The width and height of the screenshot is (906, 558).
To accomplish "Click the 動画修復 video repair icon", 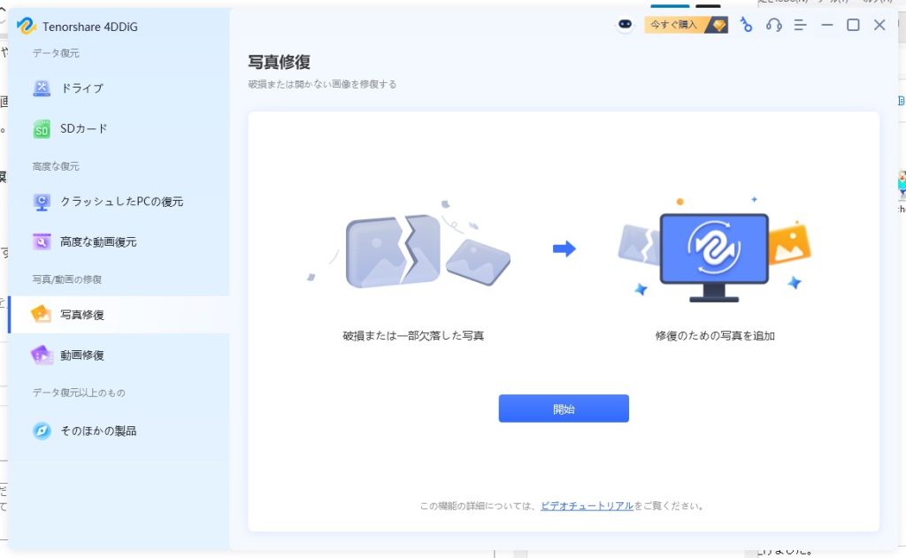I will click(x=42, y=355).
